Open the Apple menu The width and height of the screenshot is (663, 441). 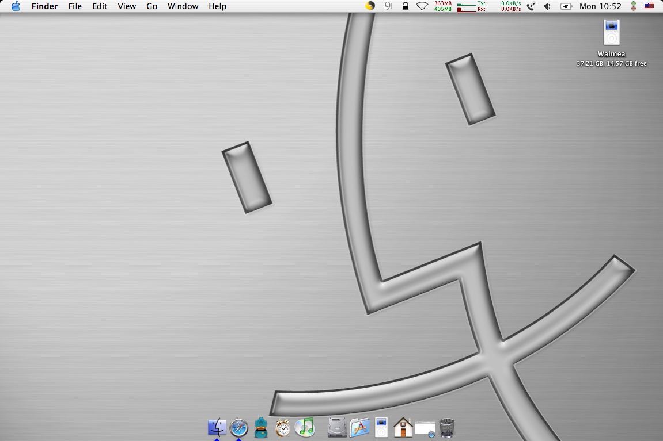16,6
